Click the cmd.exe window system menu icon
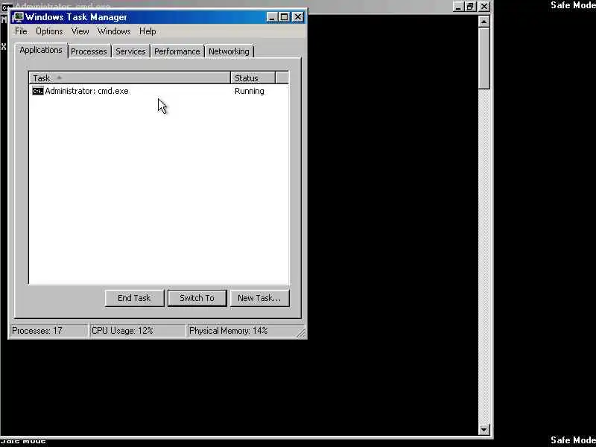596x447 pixels. [6, 6]
